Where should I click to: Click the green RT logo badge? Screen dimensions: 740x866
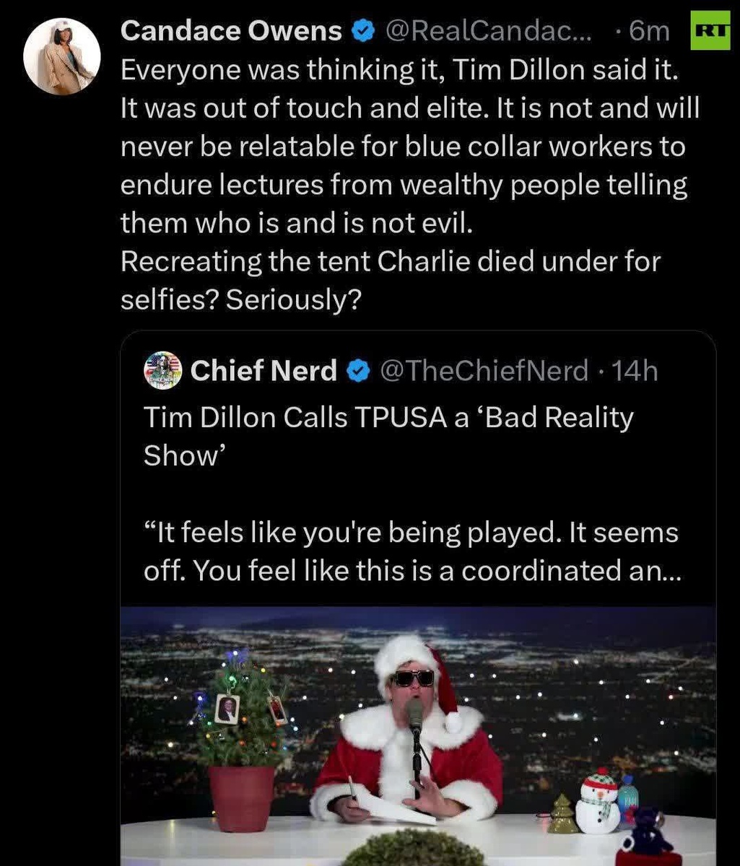pyautogui.click(x=710, y=31)
